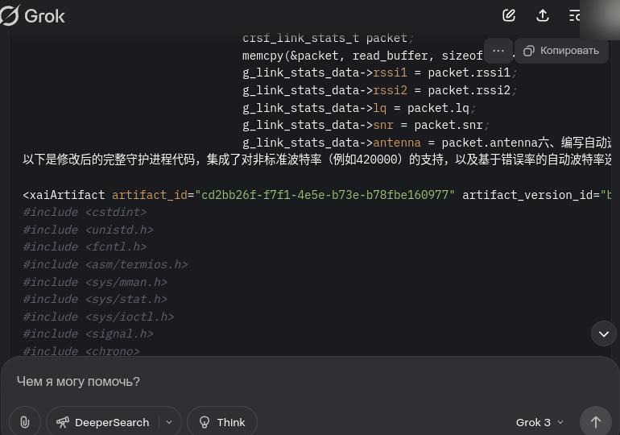Expand the DeeperSearch options chevron
The height and width of the screenshot is (435, 620).
(x=169, y=422)
